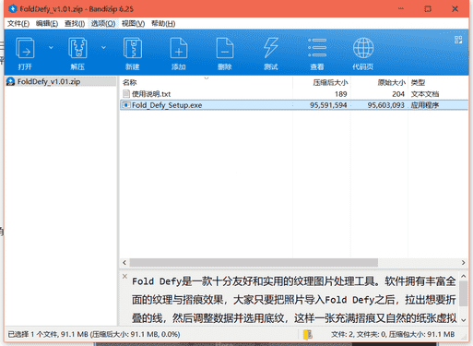473x346 pixels.
Task: Click the horizontal scrollbar right arrow
Action: click(x=463, y=263)
